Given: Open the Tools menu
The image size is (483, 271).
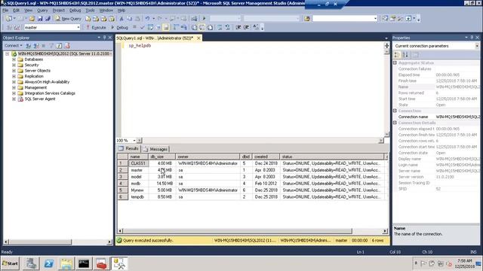Looking at the screenshot, I should point(90,10).
